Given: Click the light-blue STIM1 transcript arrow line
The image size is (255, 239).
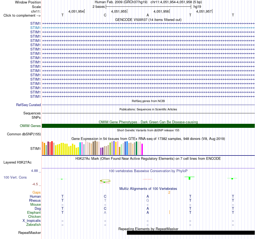Looking at the screenshot, I should tap(148, 28).
